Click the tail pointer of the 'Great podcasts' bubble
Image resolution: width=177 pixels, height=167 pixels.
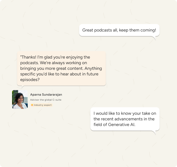coord(154,38)
